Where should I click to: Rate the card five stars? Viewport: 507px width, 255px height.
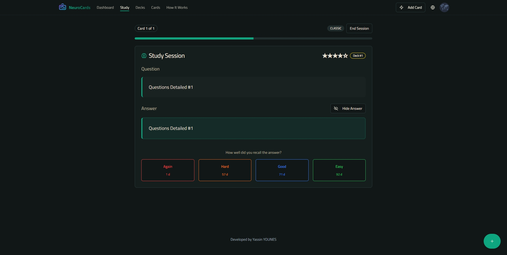[345, 56]
